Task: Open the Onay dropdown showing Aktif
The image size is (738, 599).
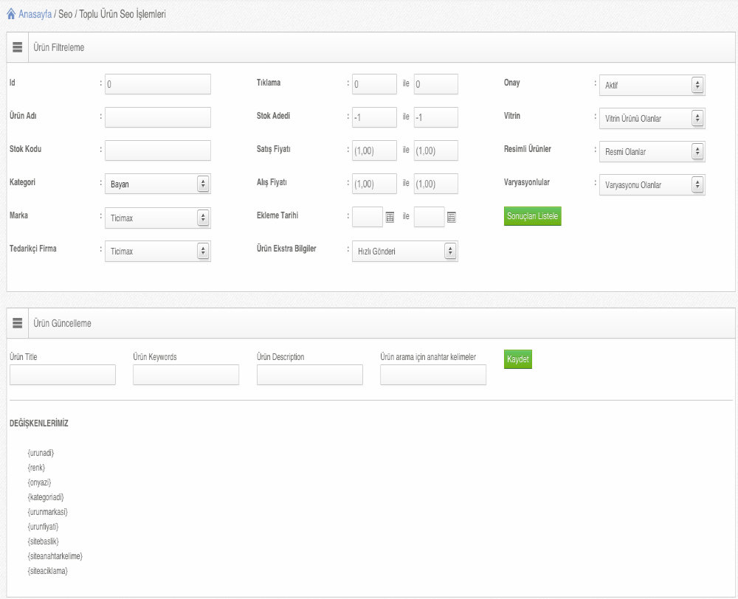Action: (x=652, y=86)
